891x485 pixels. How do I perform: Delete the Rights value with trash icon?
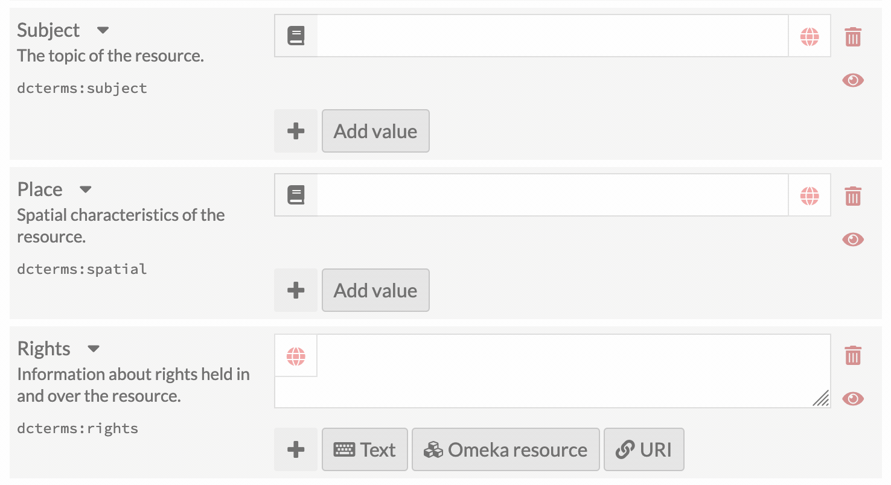(852, 355)
